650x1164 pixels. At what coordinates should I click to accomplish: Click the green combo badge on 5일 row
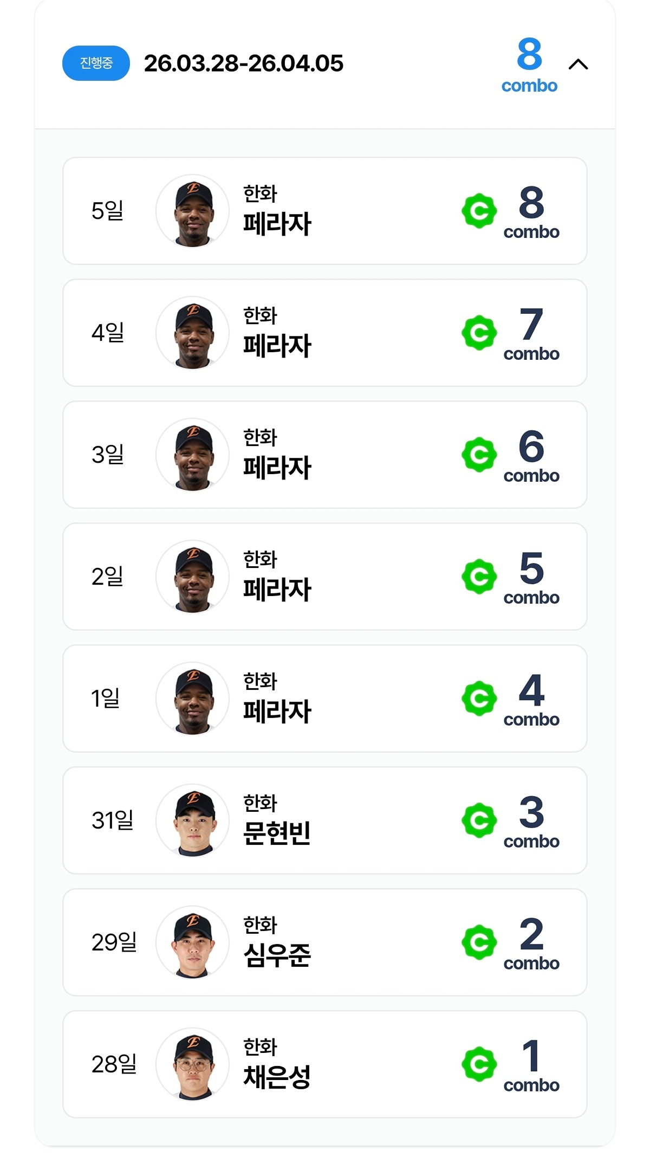(479, 211)
